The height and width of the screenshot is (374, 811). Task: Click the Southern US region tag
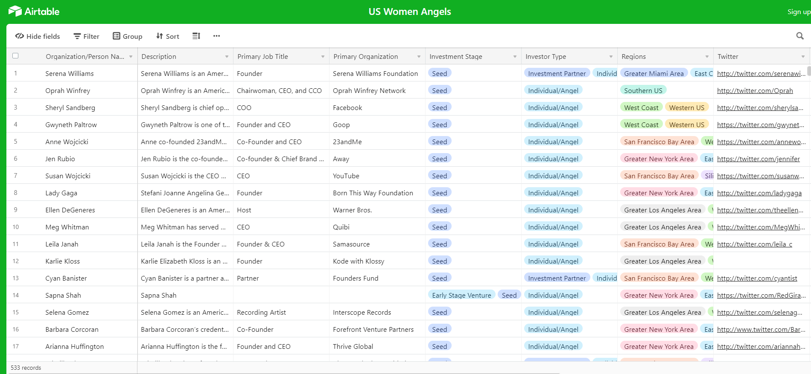point(643,90)
